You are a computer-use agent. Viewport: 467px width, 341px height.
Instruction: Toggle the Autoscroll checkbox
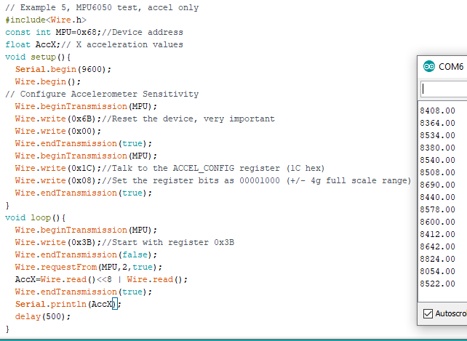428,313
